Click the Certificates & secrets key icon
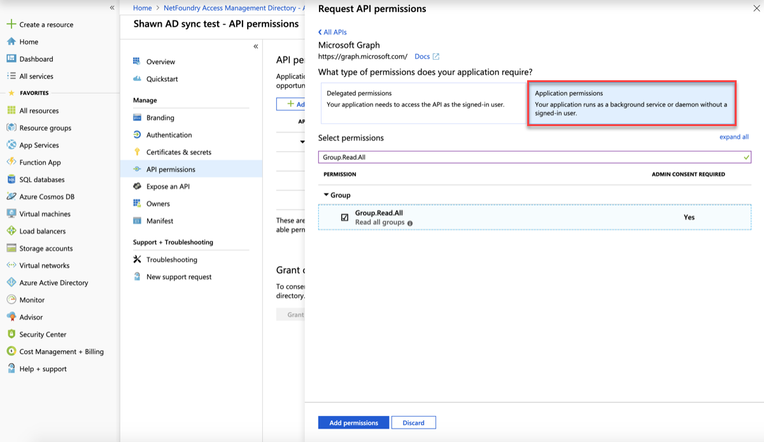Screen dimensions: 764x442 pyautogui.click(x=136, y=152)
